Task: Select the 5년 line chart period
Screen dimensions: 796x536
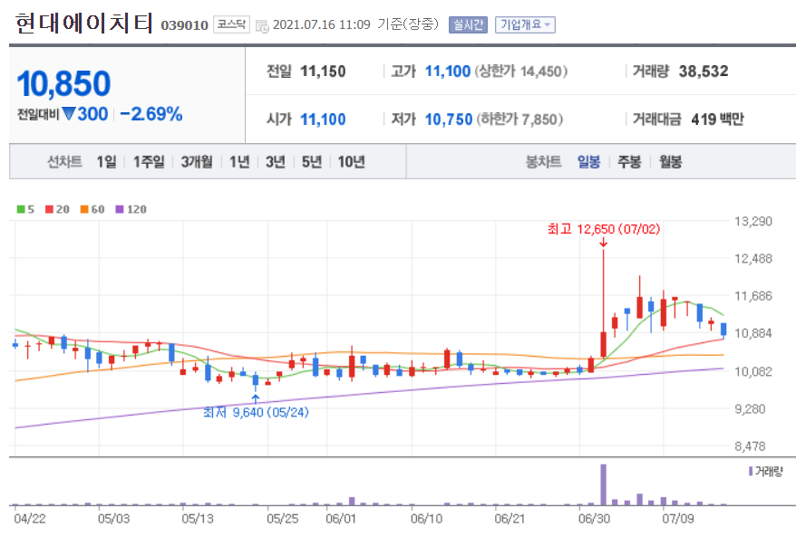Action: point(311,162)
